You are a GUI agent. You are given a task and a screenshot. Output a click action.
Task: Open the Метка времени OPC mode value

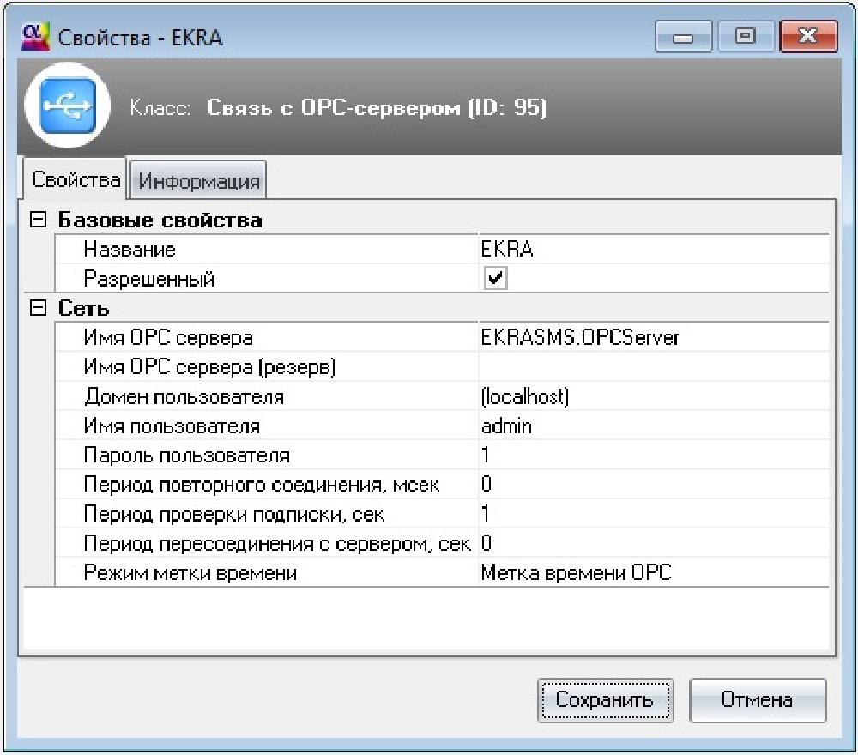point(654,573)
